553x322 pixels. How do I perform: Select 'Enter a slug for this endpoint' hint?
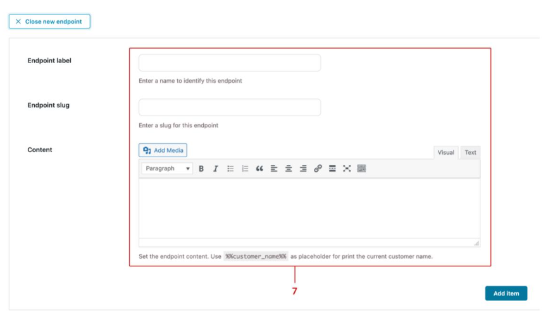(178, 125)
